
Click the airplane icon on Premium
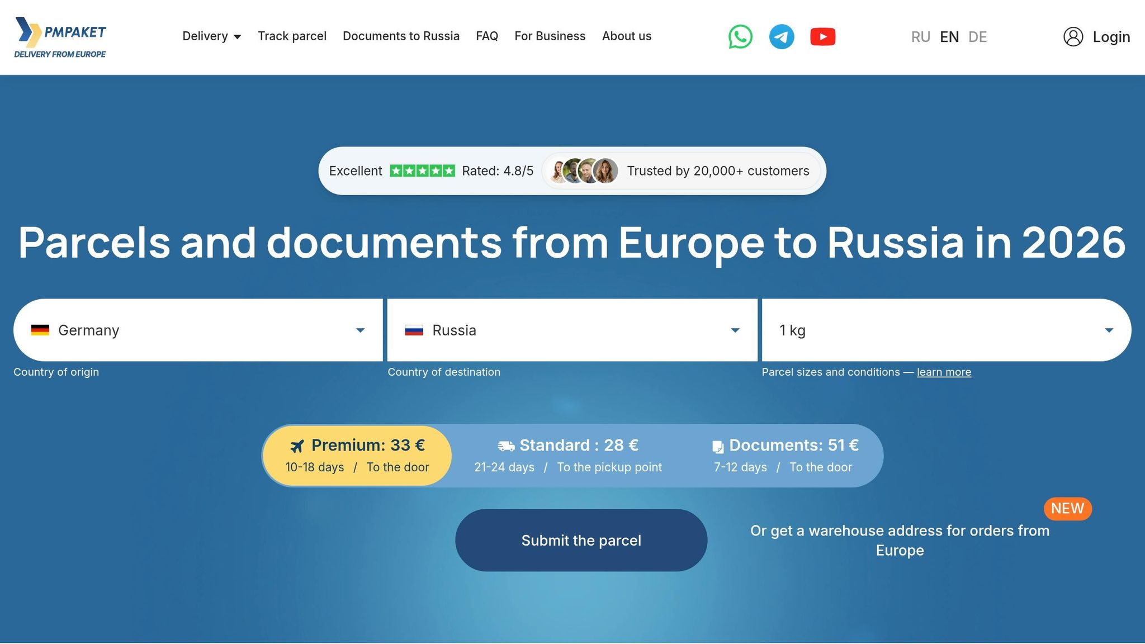coord(297,446)
